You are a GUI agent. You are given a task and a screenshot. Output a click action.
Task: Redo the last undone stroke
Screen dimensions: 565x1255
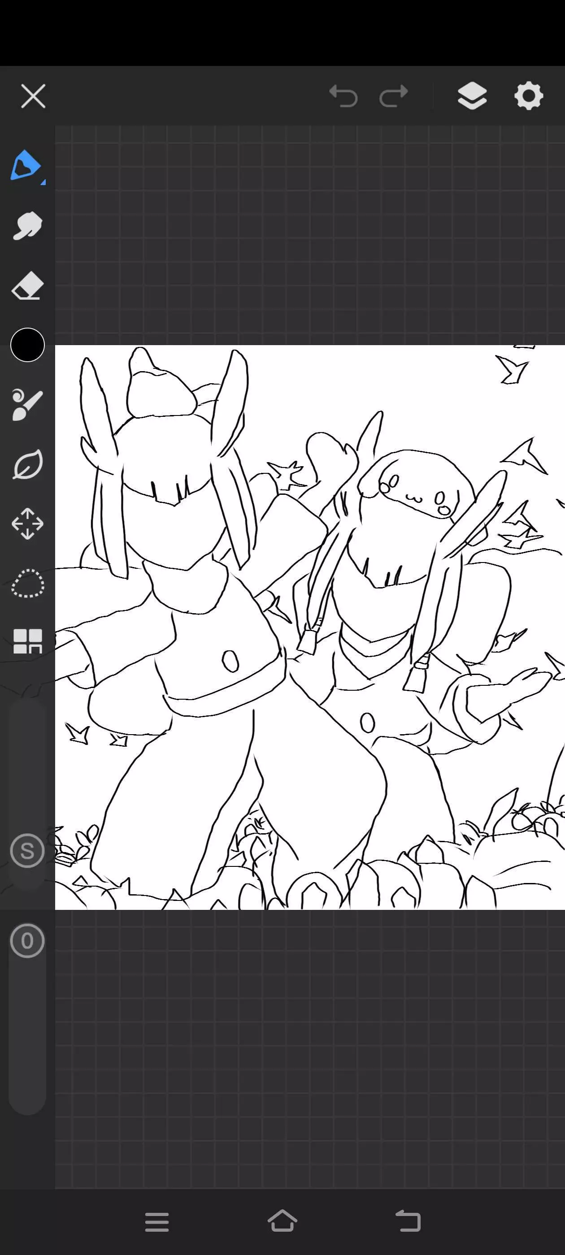[x=394, y=95]
